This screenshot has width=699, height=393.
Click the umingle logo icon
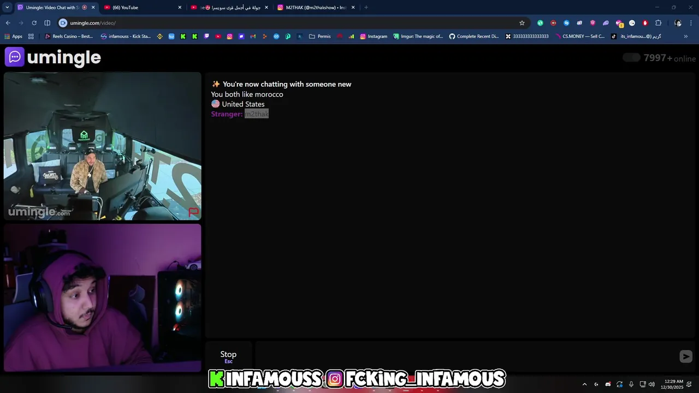pyautogui.click(x=15, y=57)
